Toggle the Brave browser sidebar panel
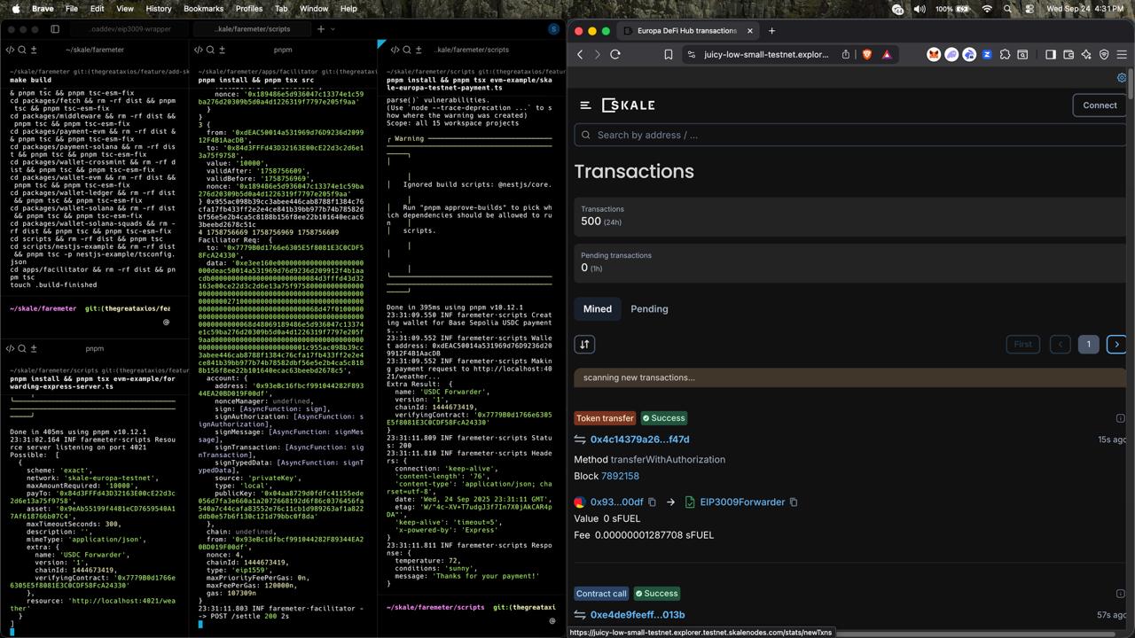The height and width of the screenshot is (638, 1135). pyautogui.click(x=1050, y=54)
